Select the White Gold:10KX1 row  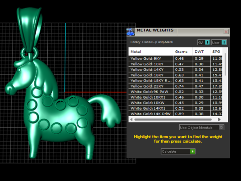click(x=175, y=97)
